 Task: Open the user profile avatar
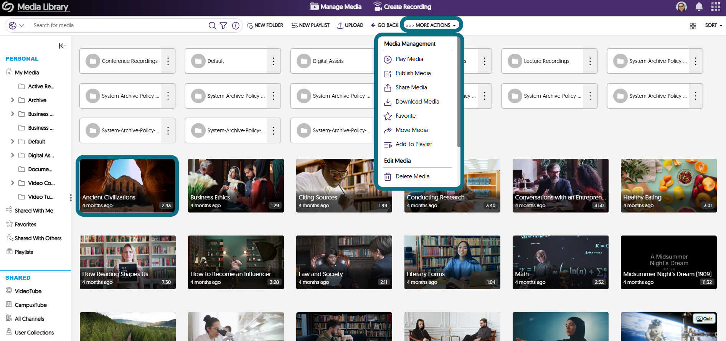coord(681,7)
